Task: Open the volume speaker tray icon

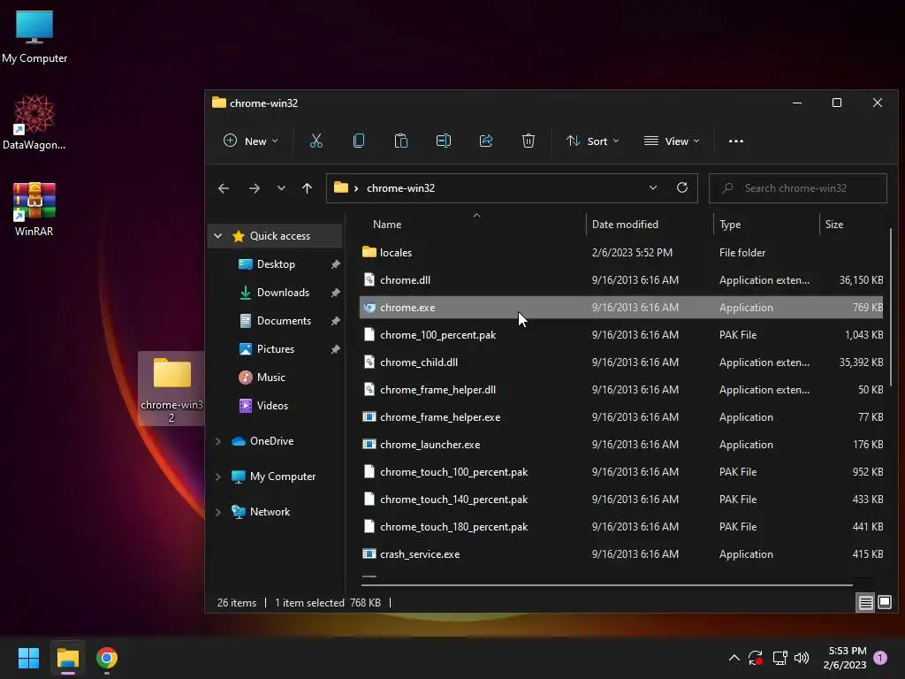Action: (x=802, y=658)
